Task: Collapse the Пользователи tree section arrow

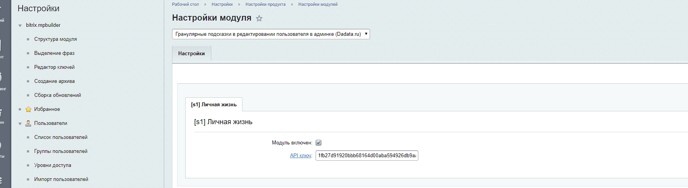Action: point(20,124)
